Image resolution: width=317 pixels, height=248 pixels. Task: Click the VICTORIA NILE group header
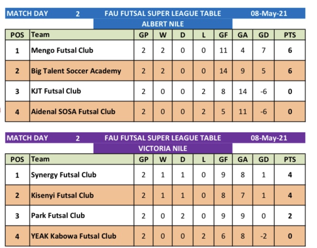tap(163, 148)
